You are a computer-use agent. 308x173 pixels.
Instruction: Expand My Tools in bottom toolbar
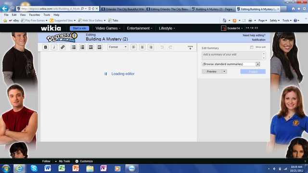point(63,161)
